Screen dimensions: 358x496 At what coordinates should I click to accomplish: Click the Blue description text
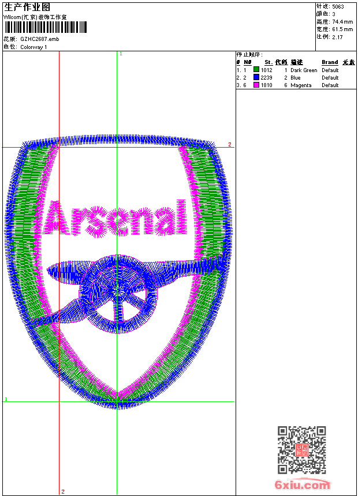pos(295,77)
